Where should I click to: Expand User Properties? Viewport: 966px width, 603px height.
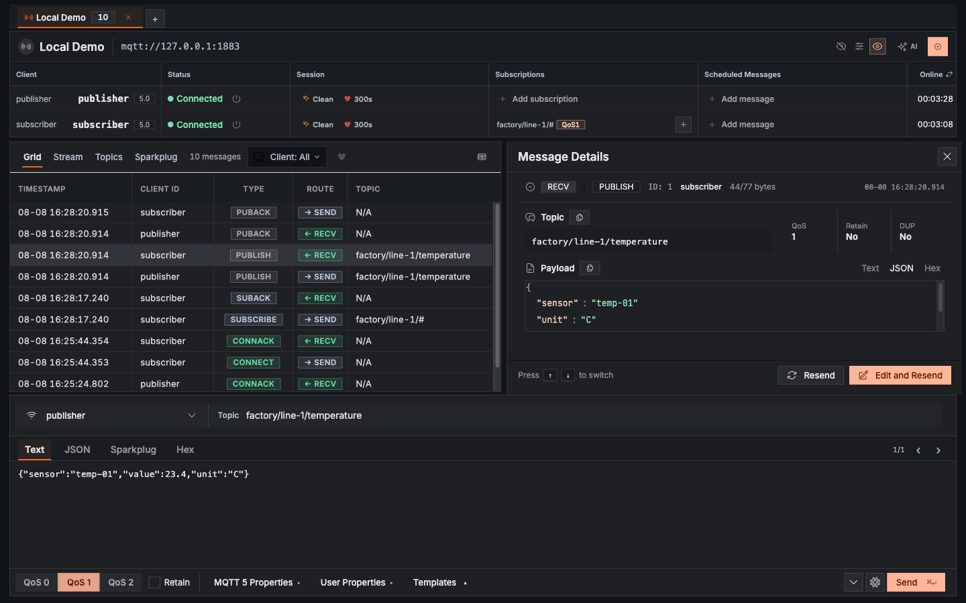(357, 582)
